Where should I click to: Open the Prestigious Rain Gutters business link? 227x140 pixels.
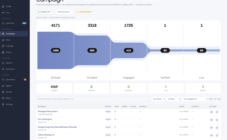48,111
